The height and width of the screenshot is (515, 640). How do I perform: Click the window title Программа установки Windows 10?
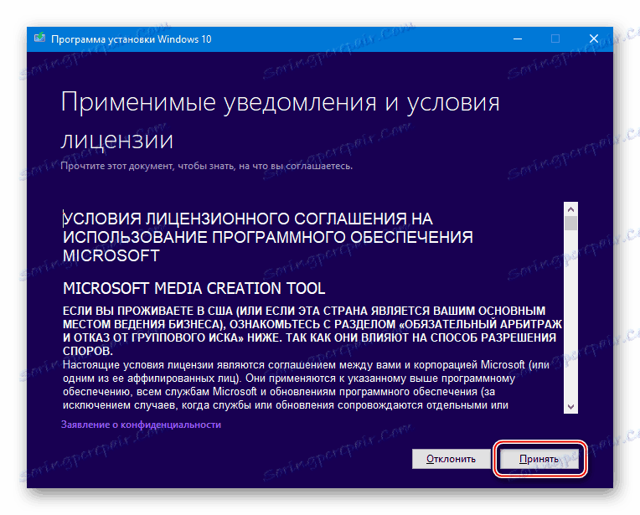pyautogui.click(x=131, y=39)
